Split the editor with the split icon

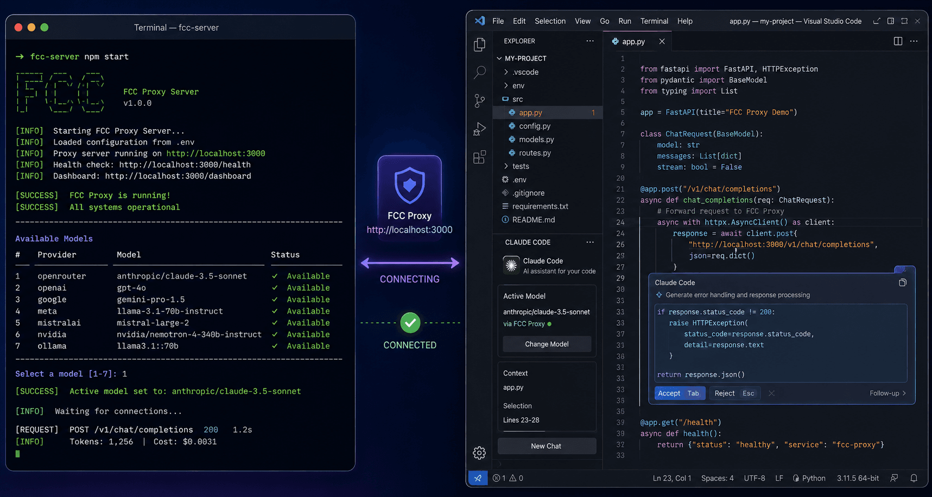coord(898,41)
